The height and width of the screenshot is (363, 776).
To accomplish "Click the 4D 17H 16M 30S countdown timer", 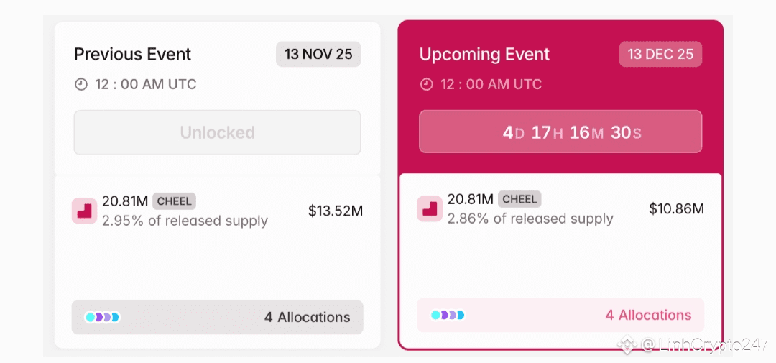I will (x=560, y=132).
